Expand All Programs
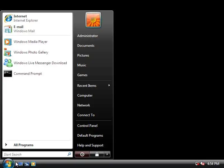 click(x=38, y=145)
